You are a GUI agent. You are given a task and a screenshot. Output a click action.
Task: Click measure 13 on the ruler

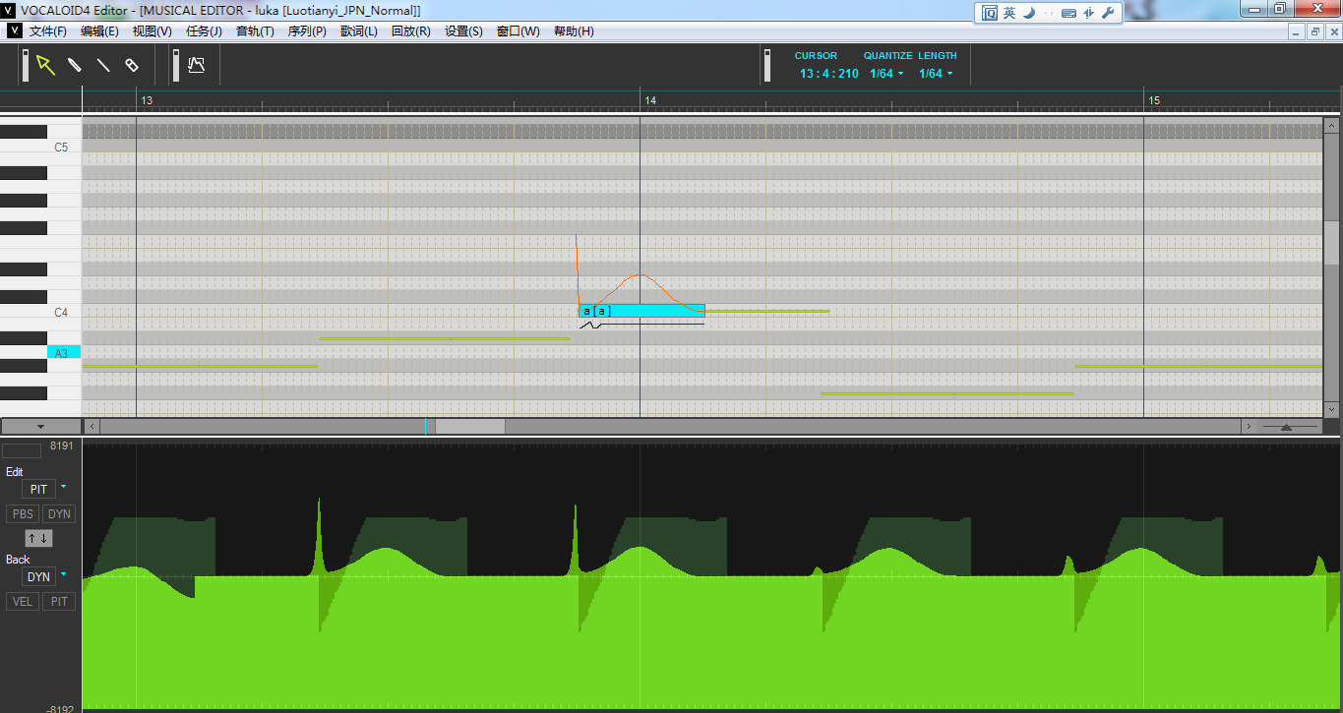point(147,101)
